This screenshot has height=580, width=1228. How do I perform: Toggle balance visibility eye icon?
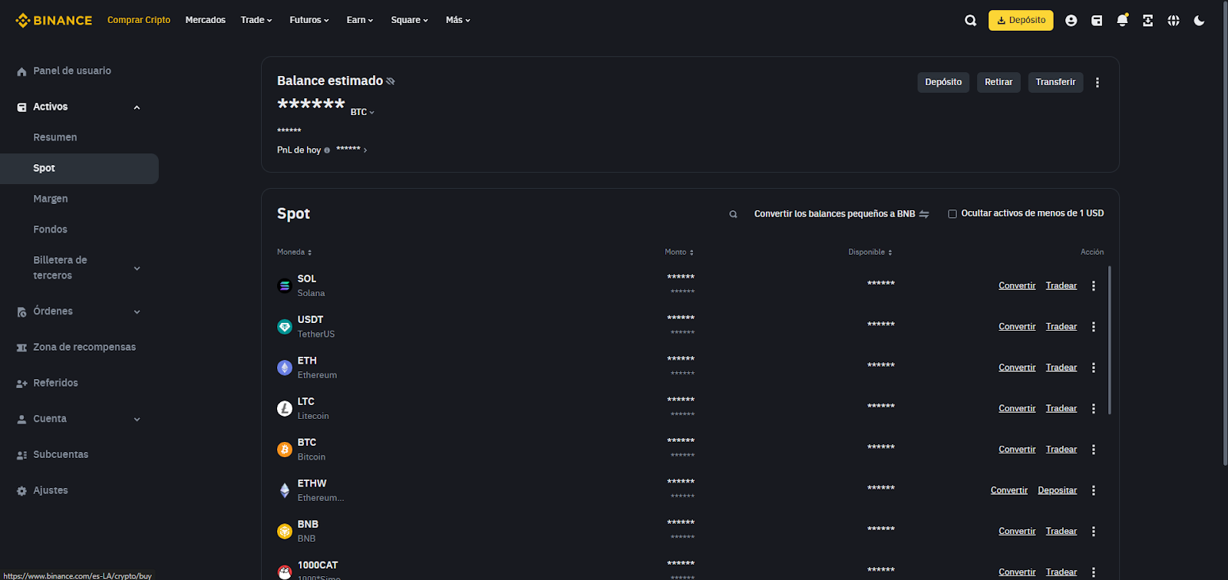pyautogui.click(x=391, y=81)
